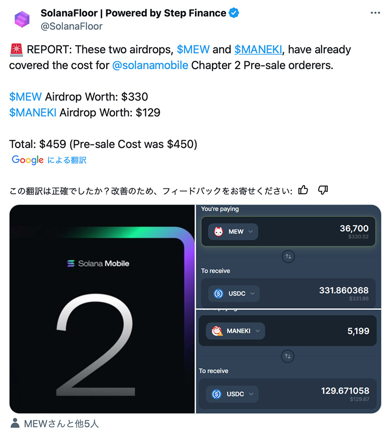Open the tweet's three-dot more menu
390x438 pixels.
(375, 13)
